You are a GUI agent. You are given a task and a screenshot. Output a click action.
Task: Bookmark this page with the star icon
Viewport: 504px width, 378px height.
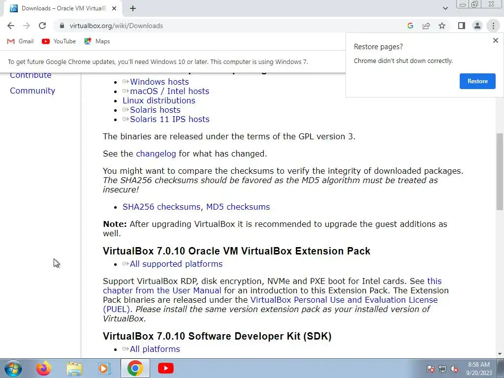(442, 26)
